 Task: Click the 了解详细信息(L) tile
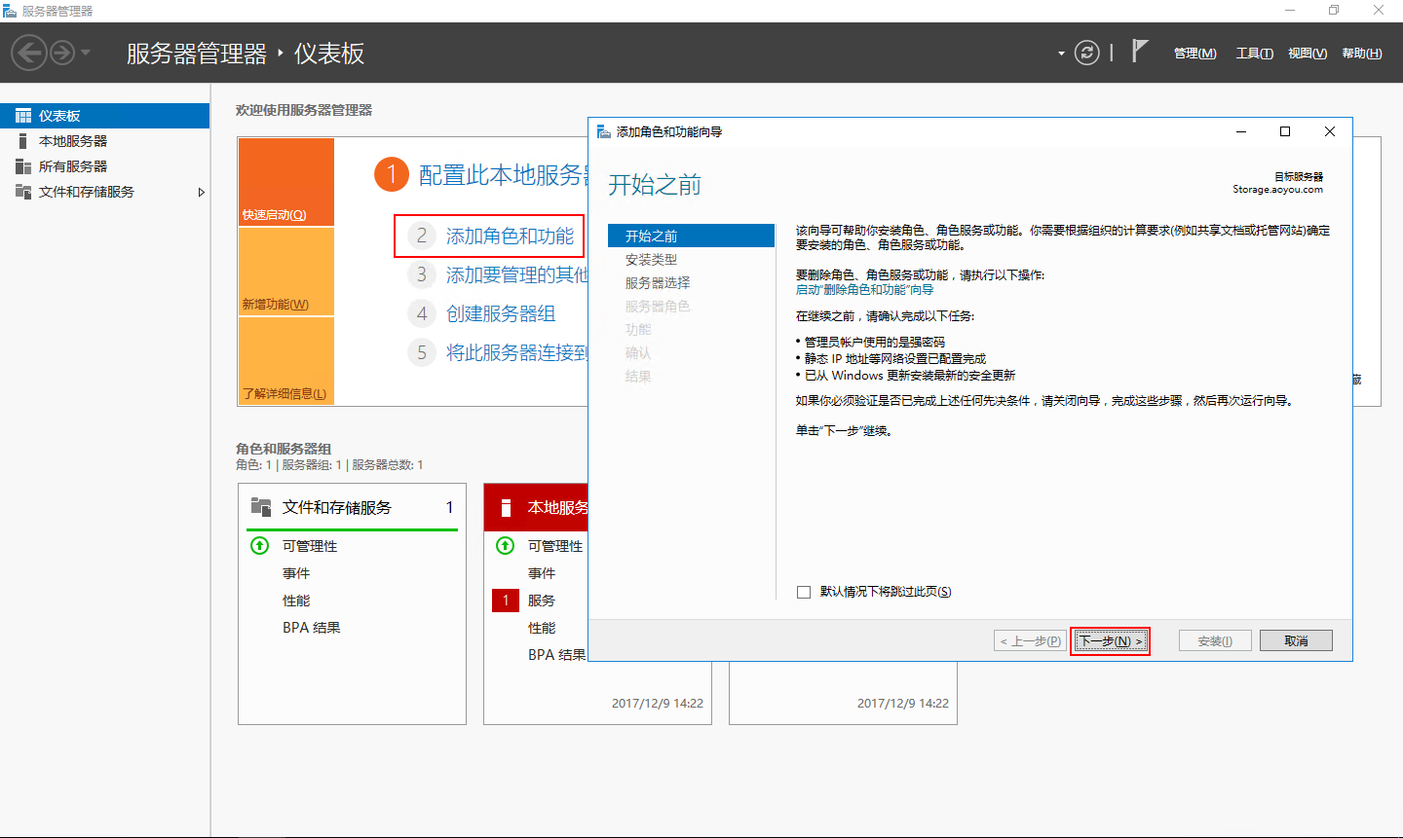pyautogui.click(x=286, y=361)
